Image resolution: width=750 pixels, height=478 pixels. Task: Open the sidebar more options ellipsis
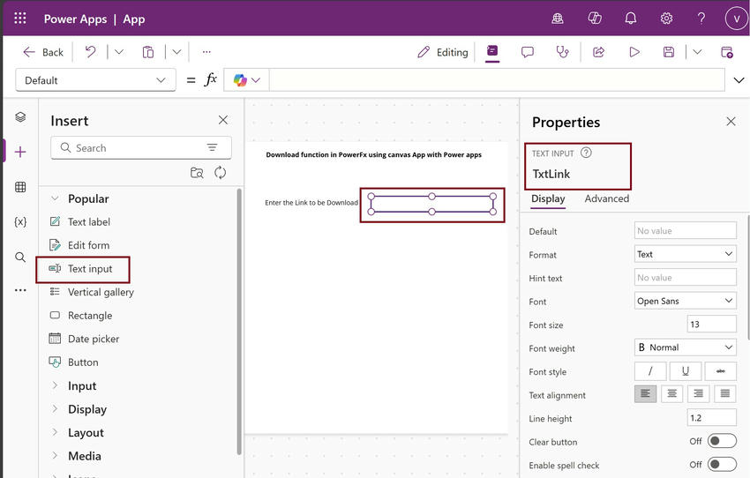20,290
